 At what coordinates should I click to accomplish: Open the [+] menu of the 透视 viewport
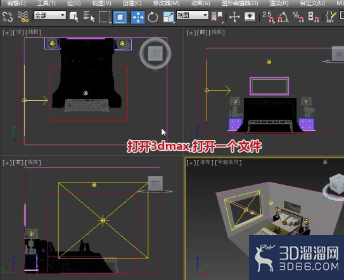[191, 163]
